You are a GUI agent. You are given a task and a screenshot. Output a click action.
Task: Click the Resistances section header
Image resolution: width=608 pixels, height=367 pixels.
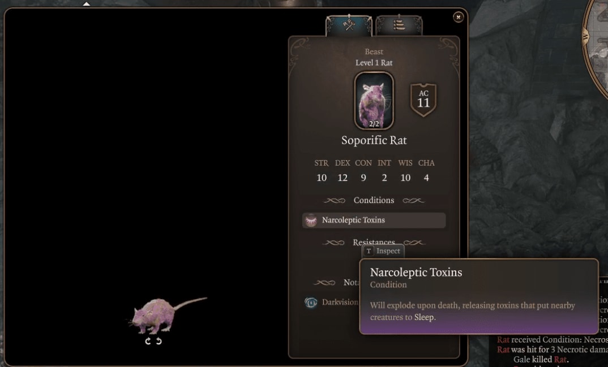click(x=374, y=243)
